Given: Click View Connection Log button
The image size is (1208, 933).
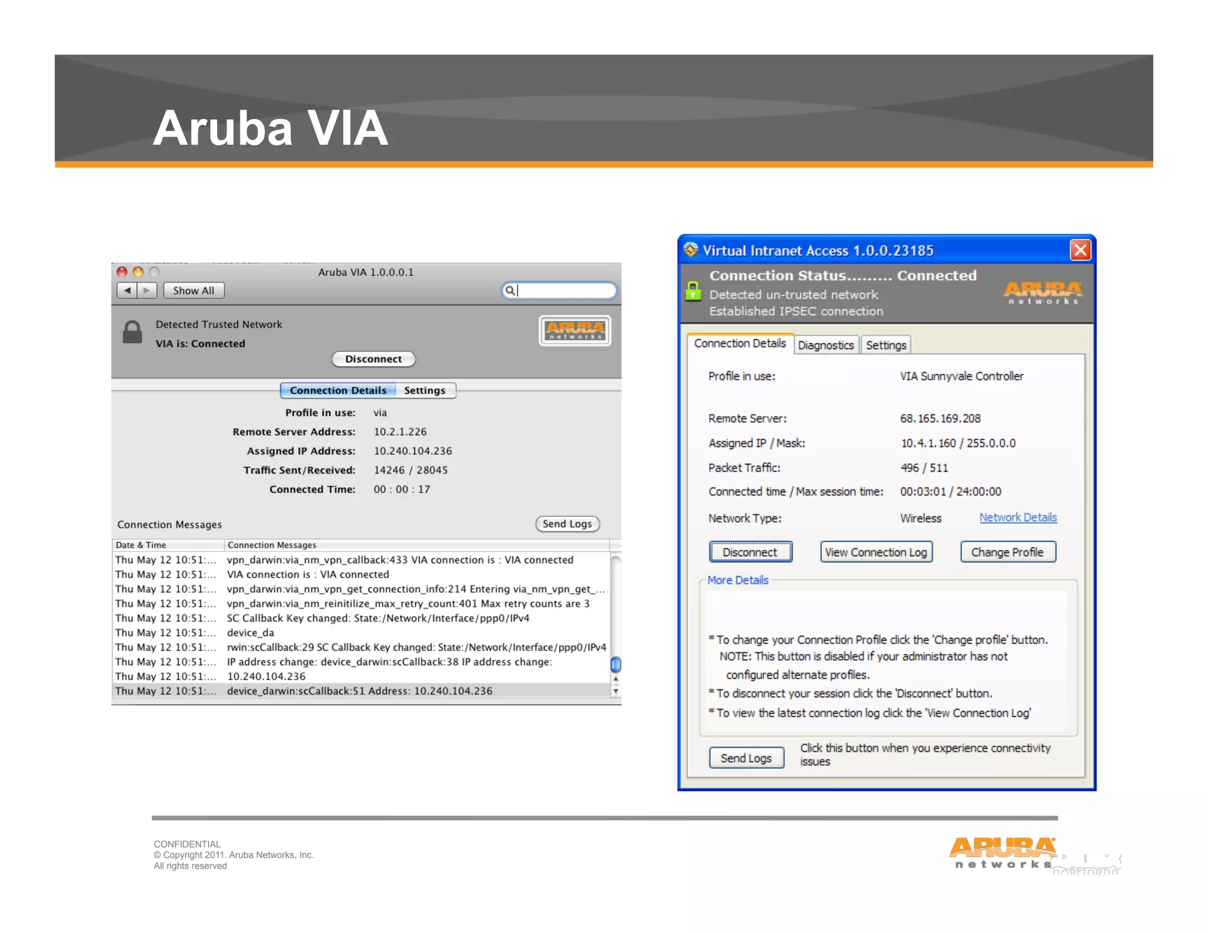Looking at the screenshot, I should tap(876, 552).
